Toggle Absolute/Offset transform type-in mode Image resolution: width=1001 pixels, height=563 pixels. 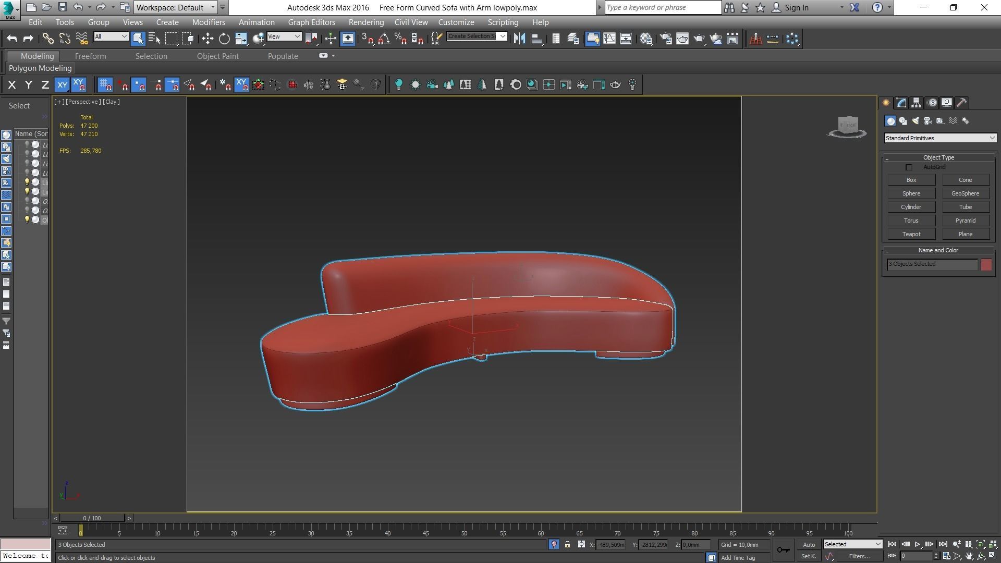click(x=581, y=545)
